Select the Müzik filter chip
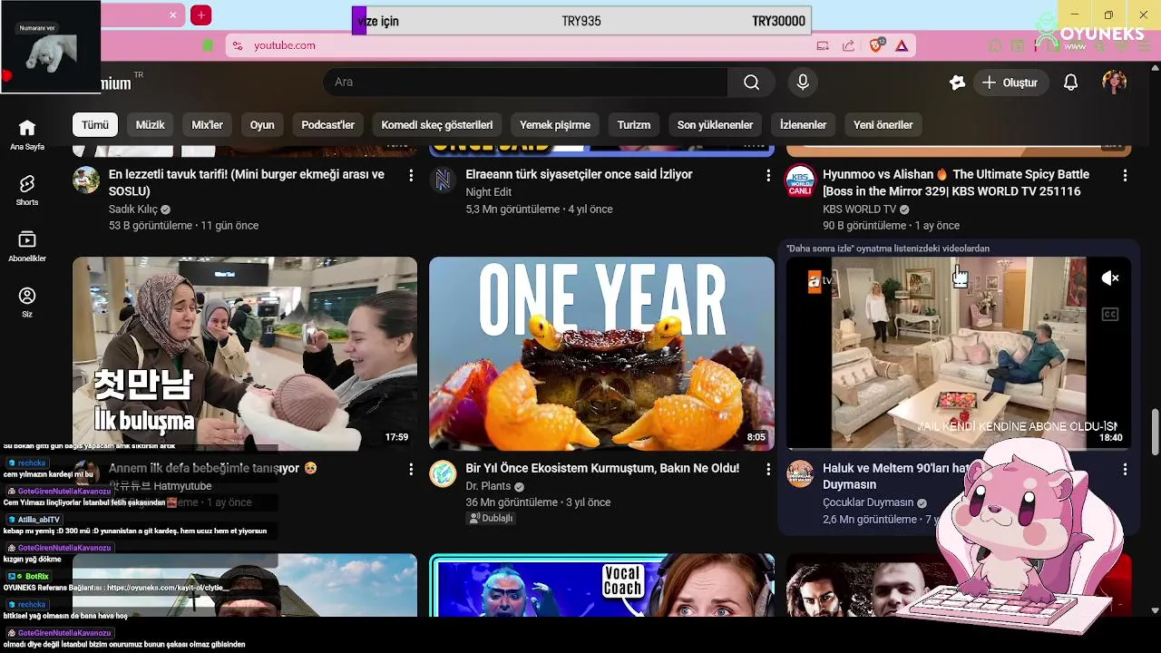Viewport: 1161px width, 653px height. tap(150, 125)
